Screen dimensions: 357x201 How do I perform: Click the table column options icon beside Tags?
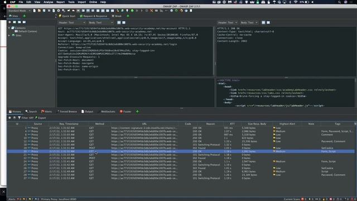coord(355,124)
